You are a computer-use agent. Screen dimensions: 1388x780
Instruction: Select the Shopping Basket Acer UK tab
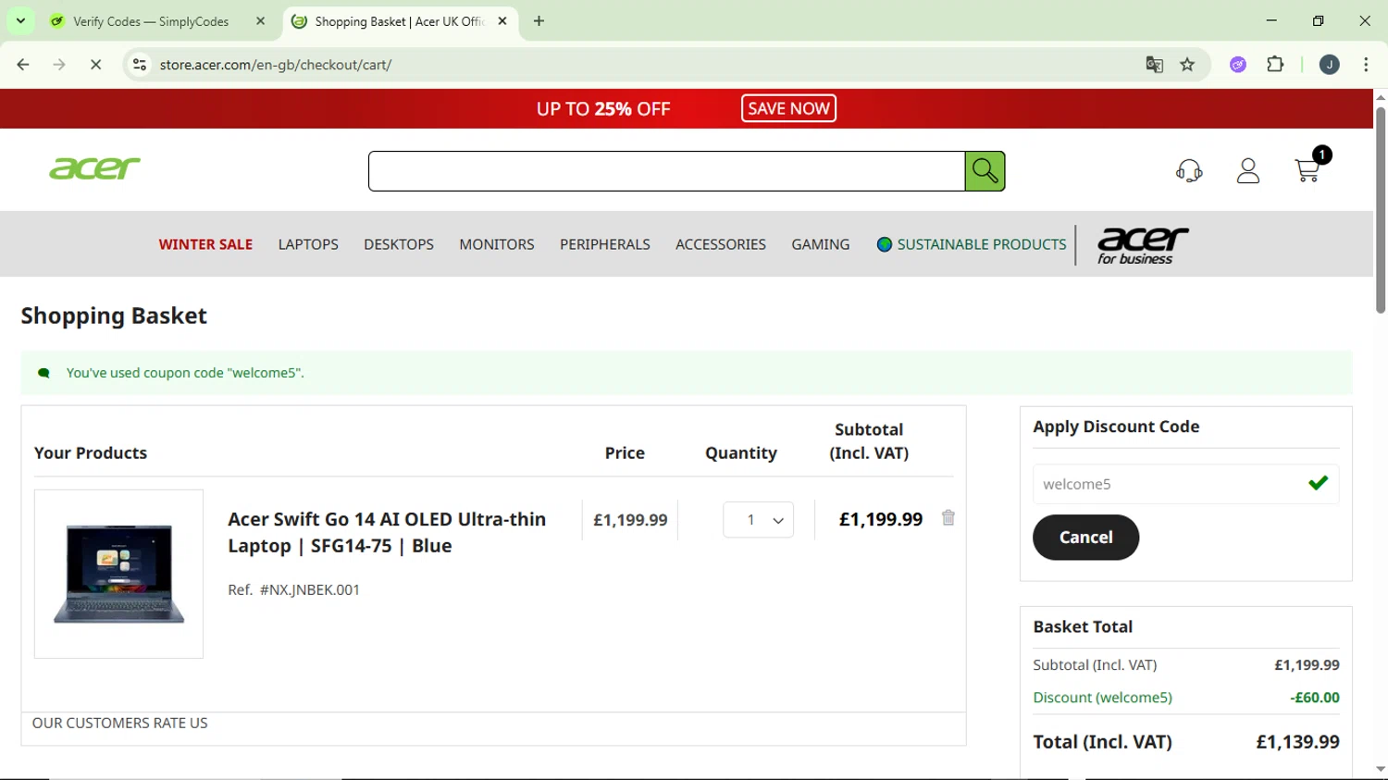[399, 21]
